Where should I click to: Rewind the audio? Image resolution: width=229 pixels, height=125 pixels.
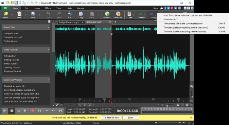pyautogui.click(x=46, y=111)
